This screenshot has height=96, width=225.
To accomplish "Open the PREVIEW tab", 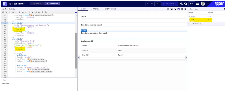I will (x=95, y=9).
